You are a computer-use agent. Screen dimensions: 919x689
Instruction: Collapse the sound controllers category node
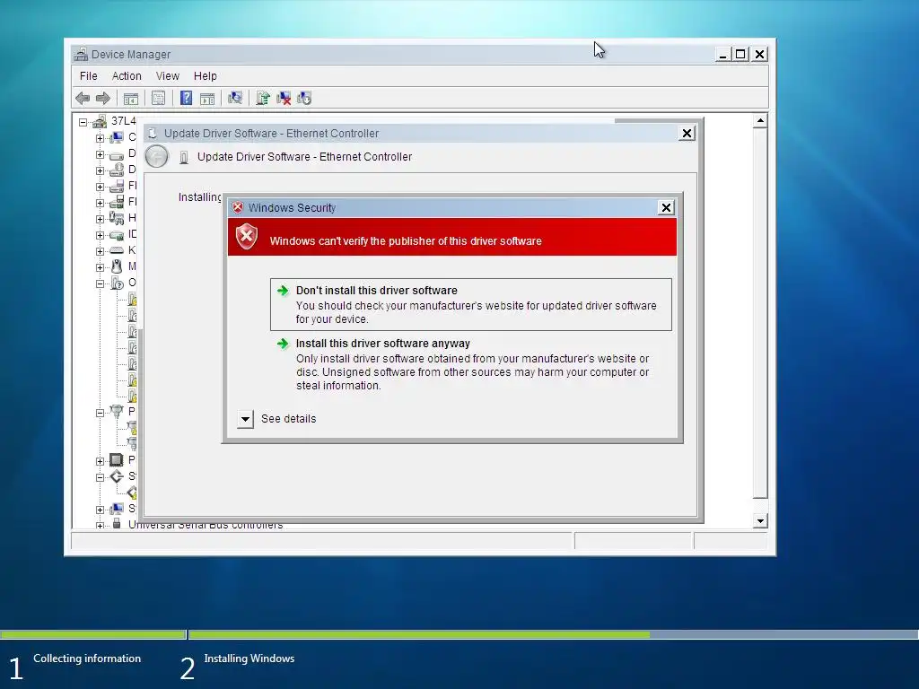click(100, 477)
